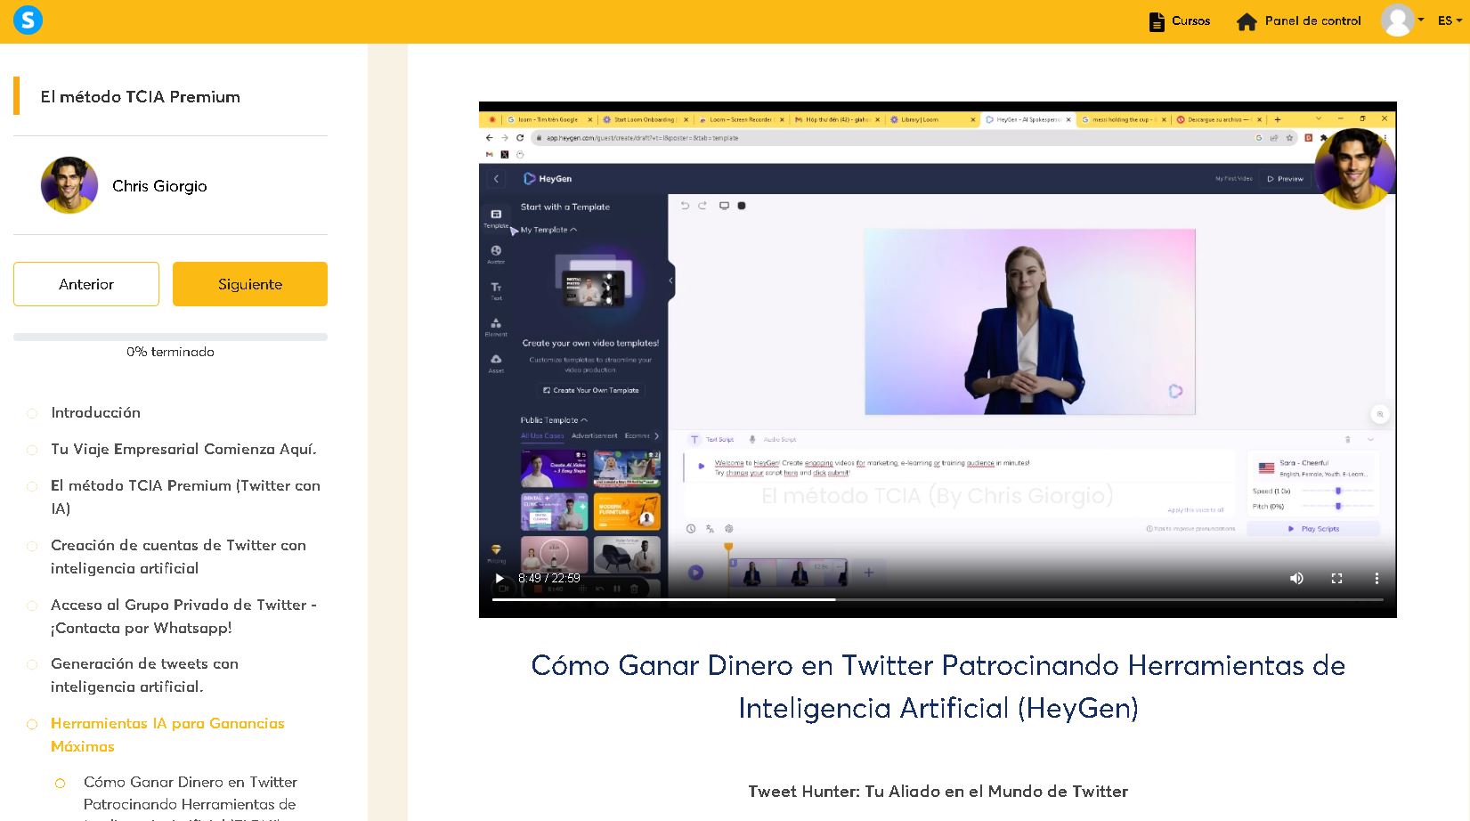This screenshot has width=1470, height=821.
Task: Expand the ES language selector
Action: [1450, 20]
